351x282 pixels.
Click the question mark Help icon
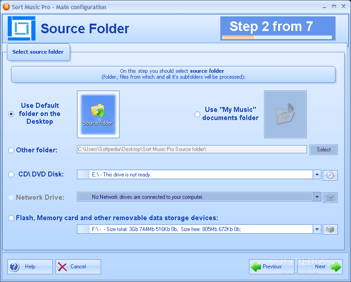[14, 267]
